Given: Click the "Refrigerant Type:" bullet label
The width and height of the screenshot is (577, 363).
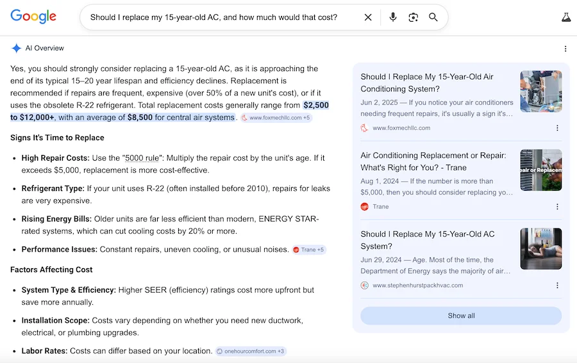Looking at the screenshot, I should point(53,188).
